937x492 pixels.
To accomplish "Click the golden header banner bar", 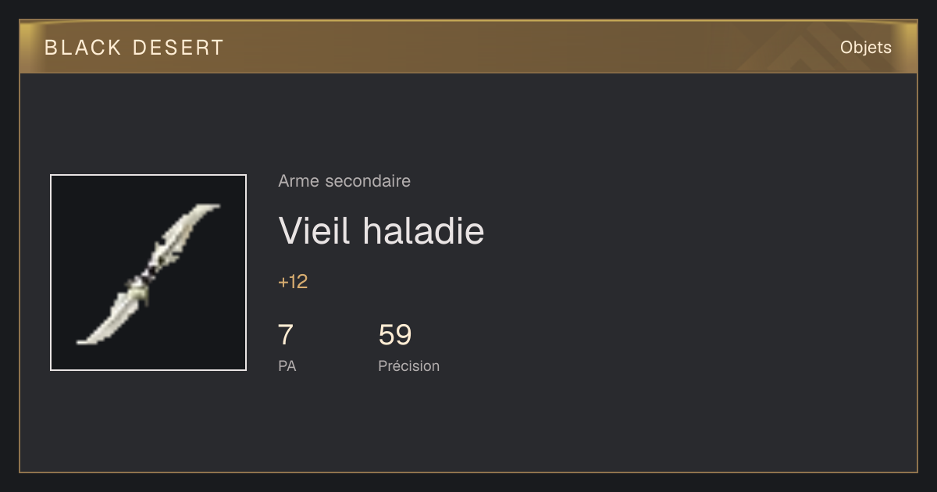I will pyautogui.click(x=468, y=47).
